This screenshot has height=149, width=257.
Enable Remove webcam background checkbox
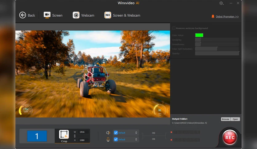click(174, 28)
